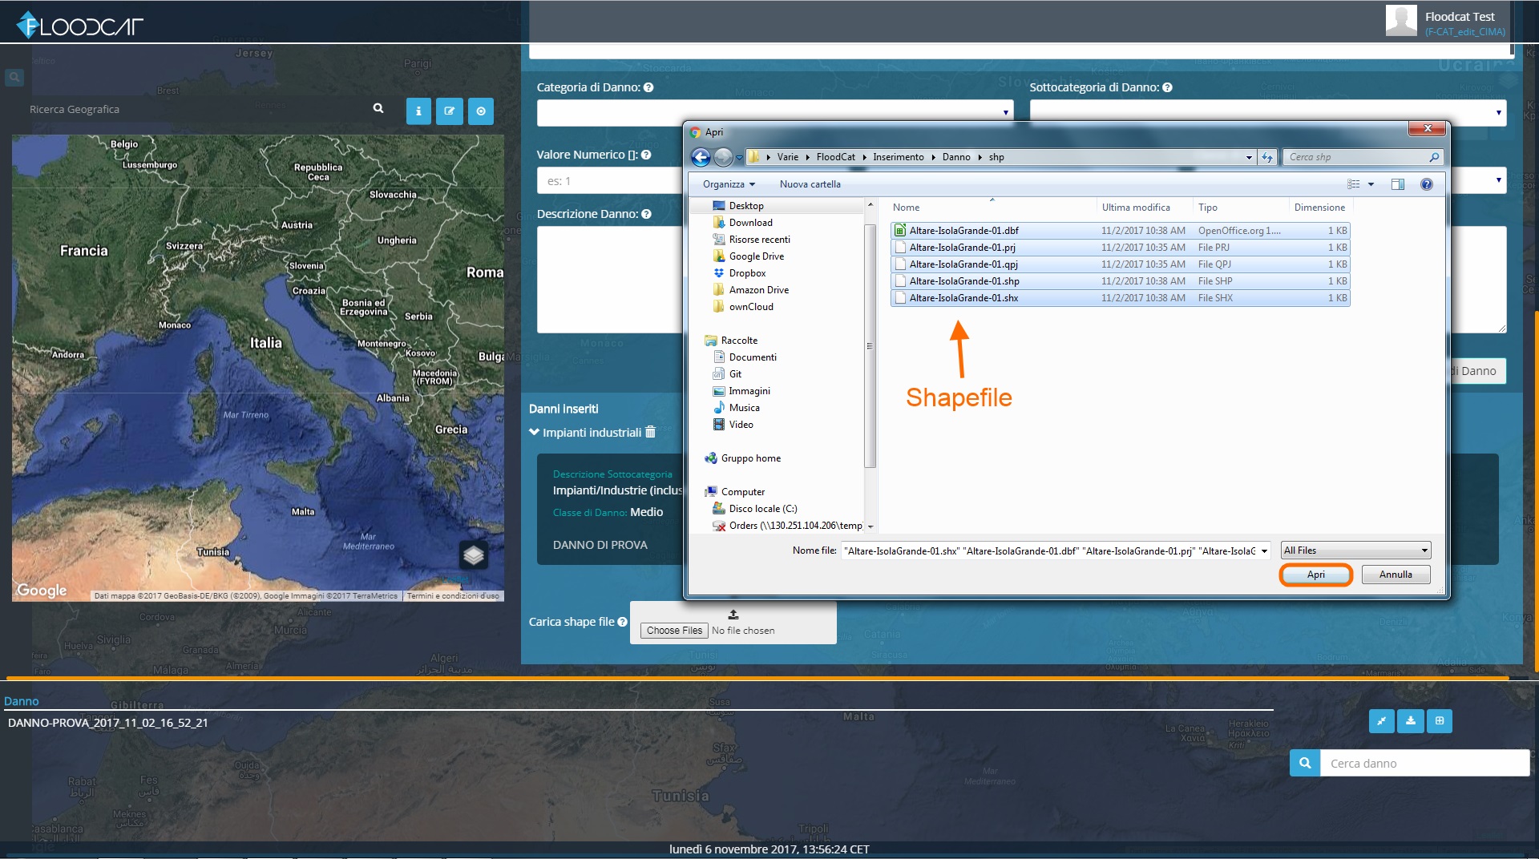This screenshot has height=859, width=1539.
Task: Click the Apri button to open files
Action: coord(1316,575)
